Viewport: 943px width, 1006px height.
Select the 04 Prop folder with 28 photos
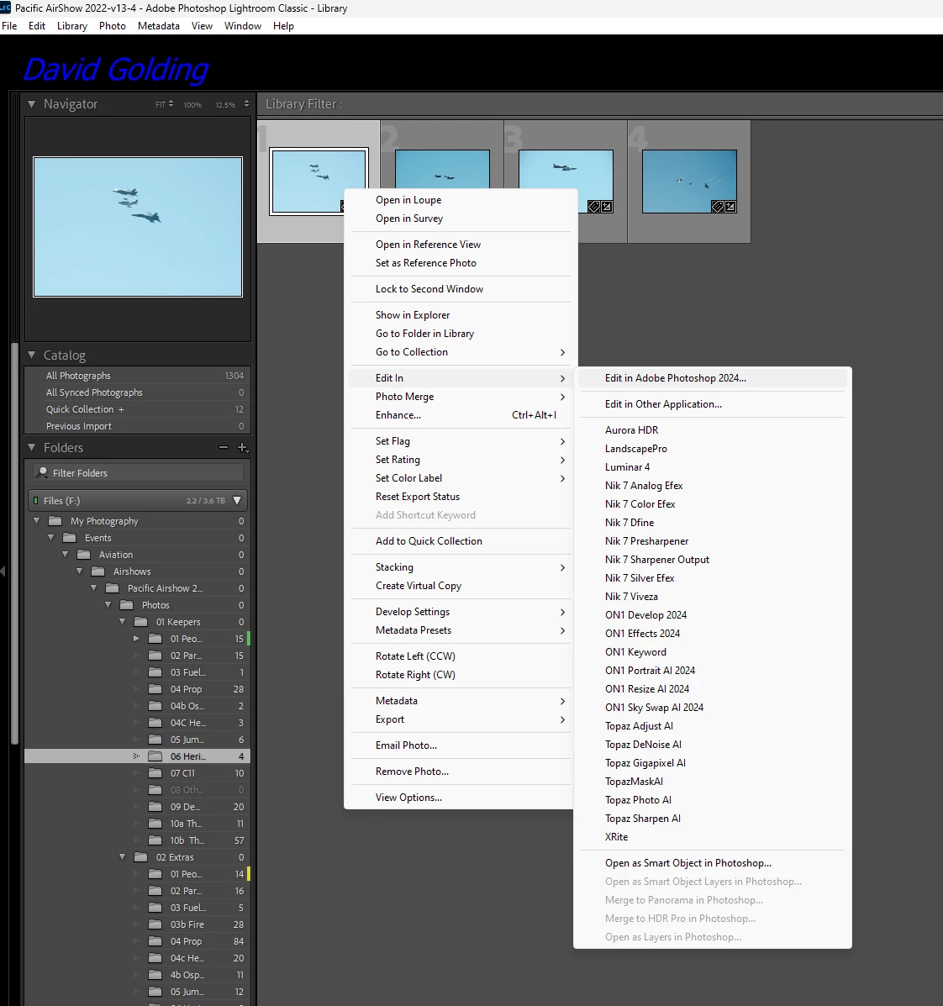coord(137,689)
